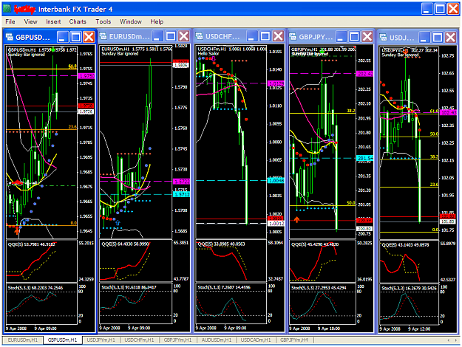
Task: Switch to the AUDUSDm,H1 bottom tab
Action: coord(217,340)
